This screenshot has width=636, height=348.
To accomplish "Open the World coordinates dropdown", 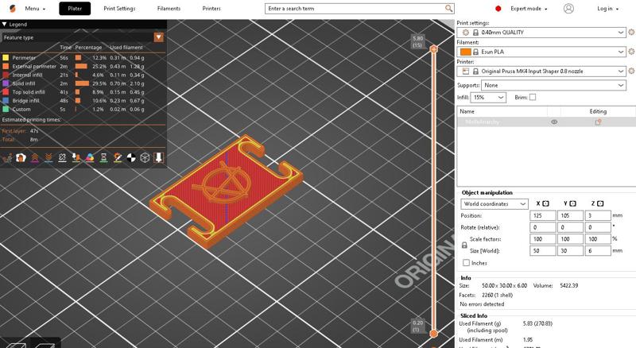I will click(494, 204).
